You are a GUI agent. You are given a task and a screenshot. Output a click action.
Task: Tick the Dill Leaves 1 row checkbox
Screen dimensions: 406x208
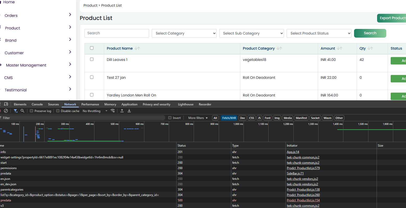pos(92,59)
